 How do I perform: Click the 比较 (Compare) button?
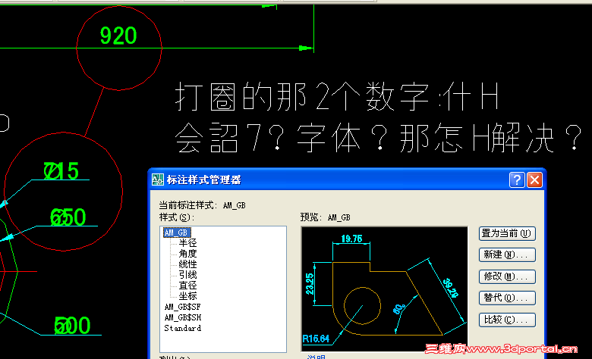click(507, 320)
